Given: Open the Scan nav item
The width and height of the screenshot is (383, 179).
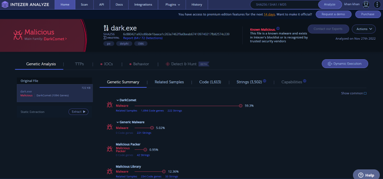Looking at the screenshot, I should (x=84, y=4).
